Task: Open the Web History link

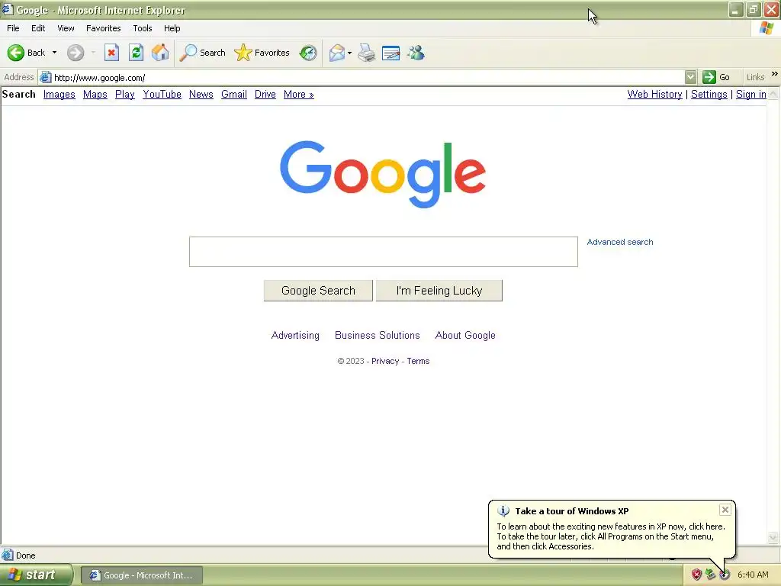Action: point(654,94)
